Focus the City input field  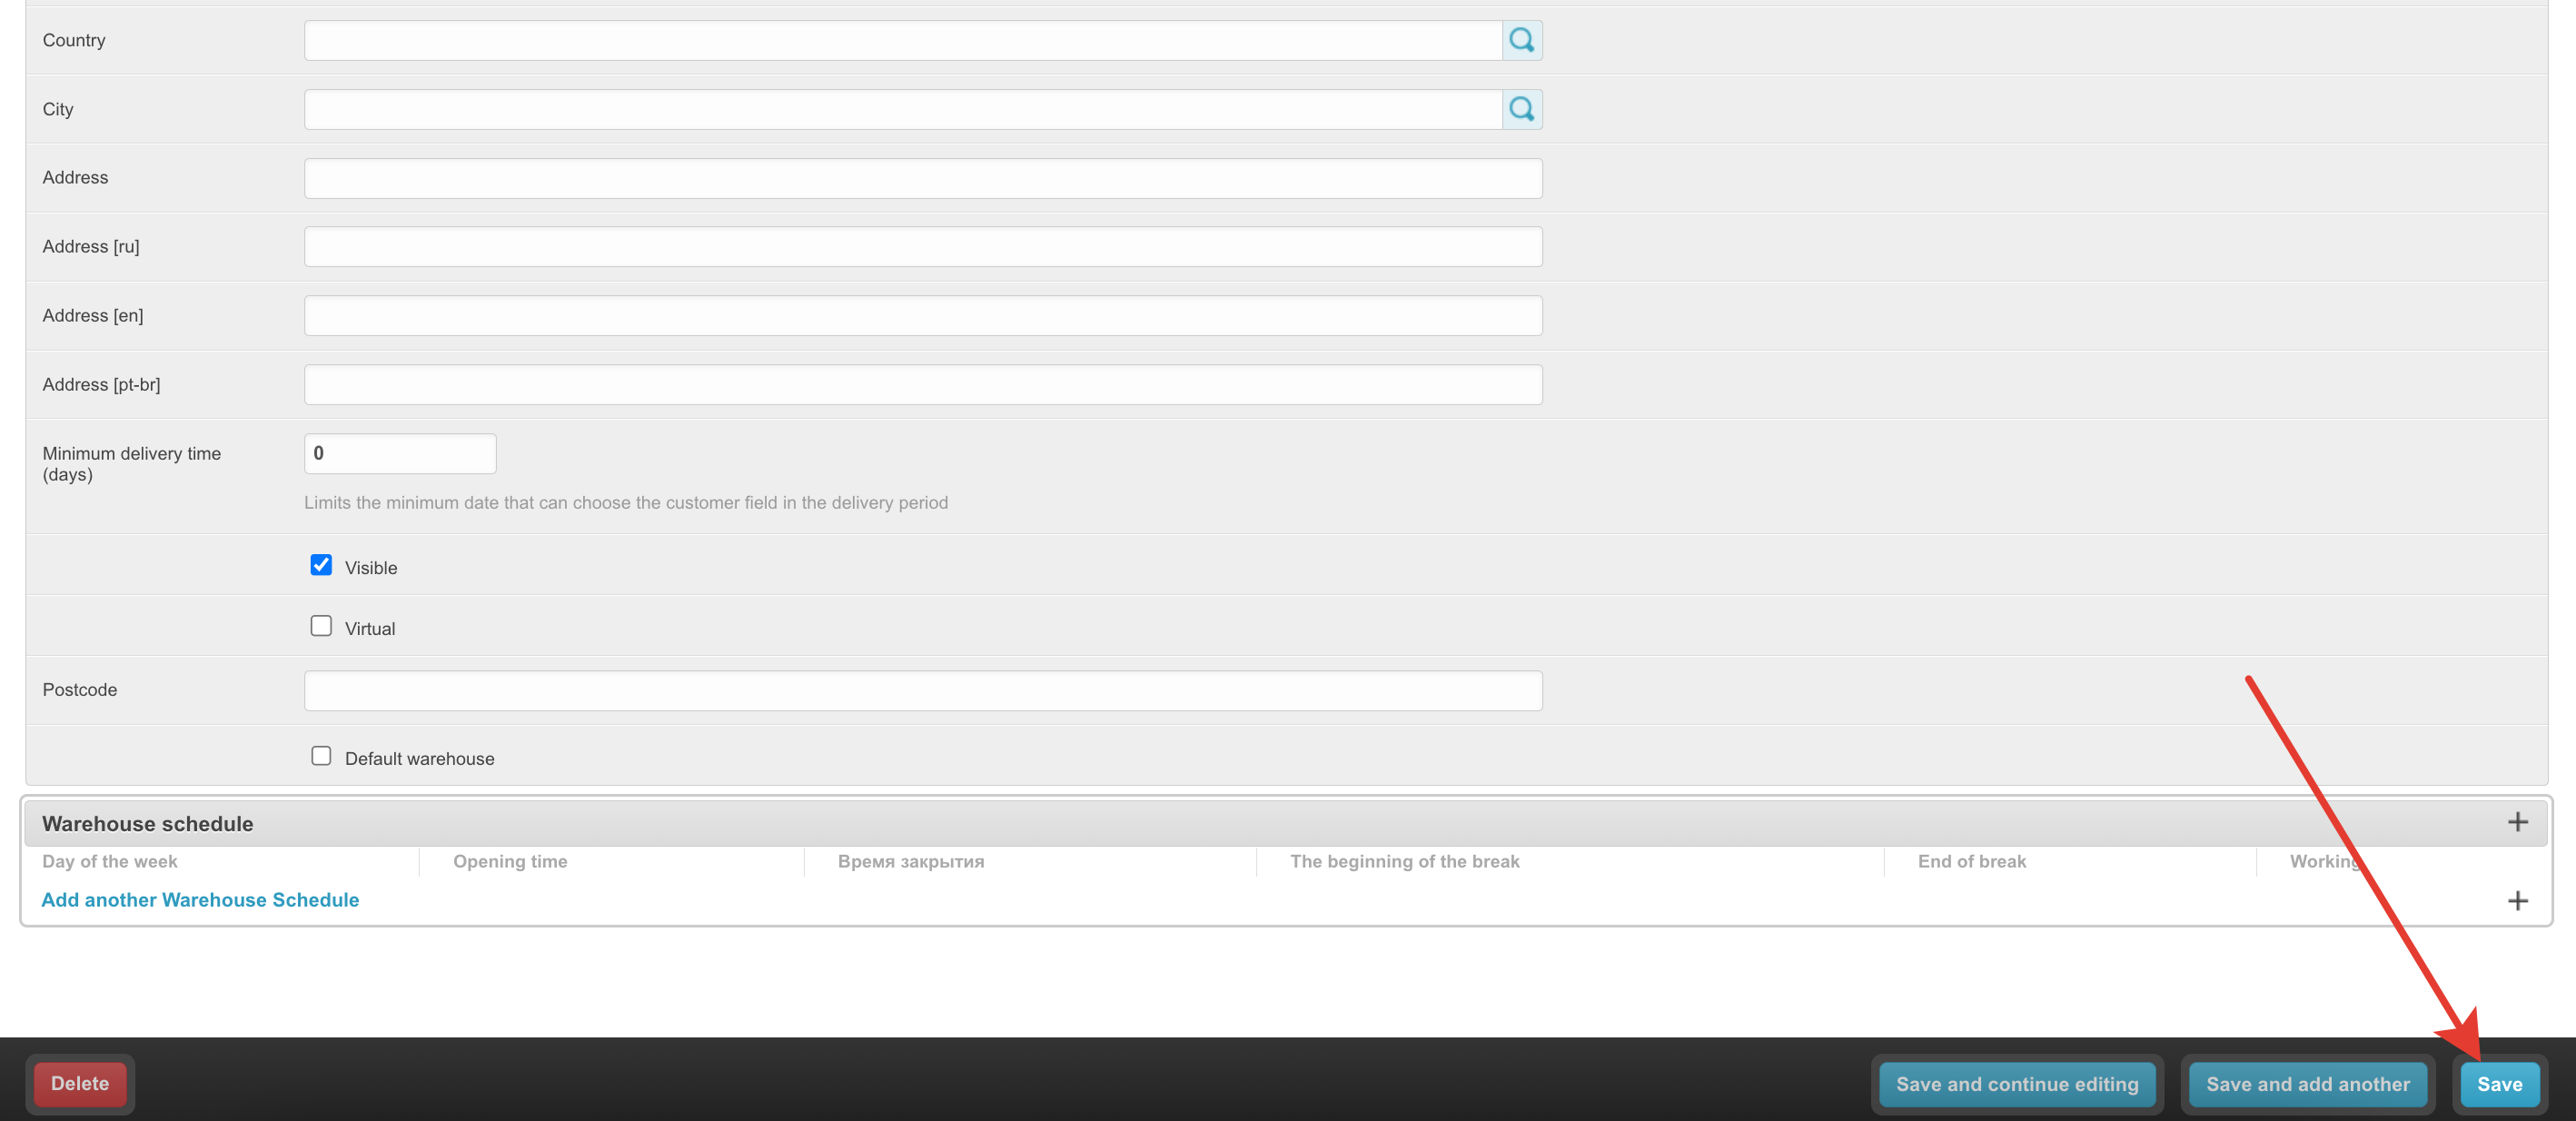902,109
